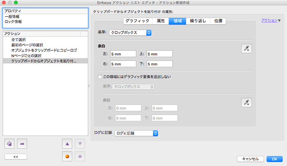Image resolution: width=287 pixels, height=166 pixels.
Task: Switch to the 位置 tab
Action: 218,21
